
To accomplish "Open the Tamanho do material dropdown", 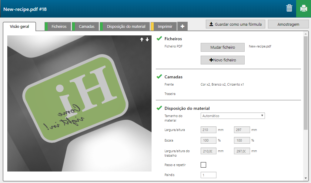I will click(232, 116).
